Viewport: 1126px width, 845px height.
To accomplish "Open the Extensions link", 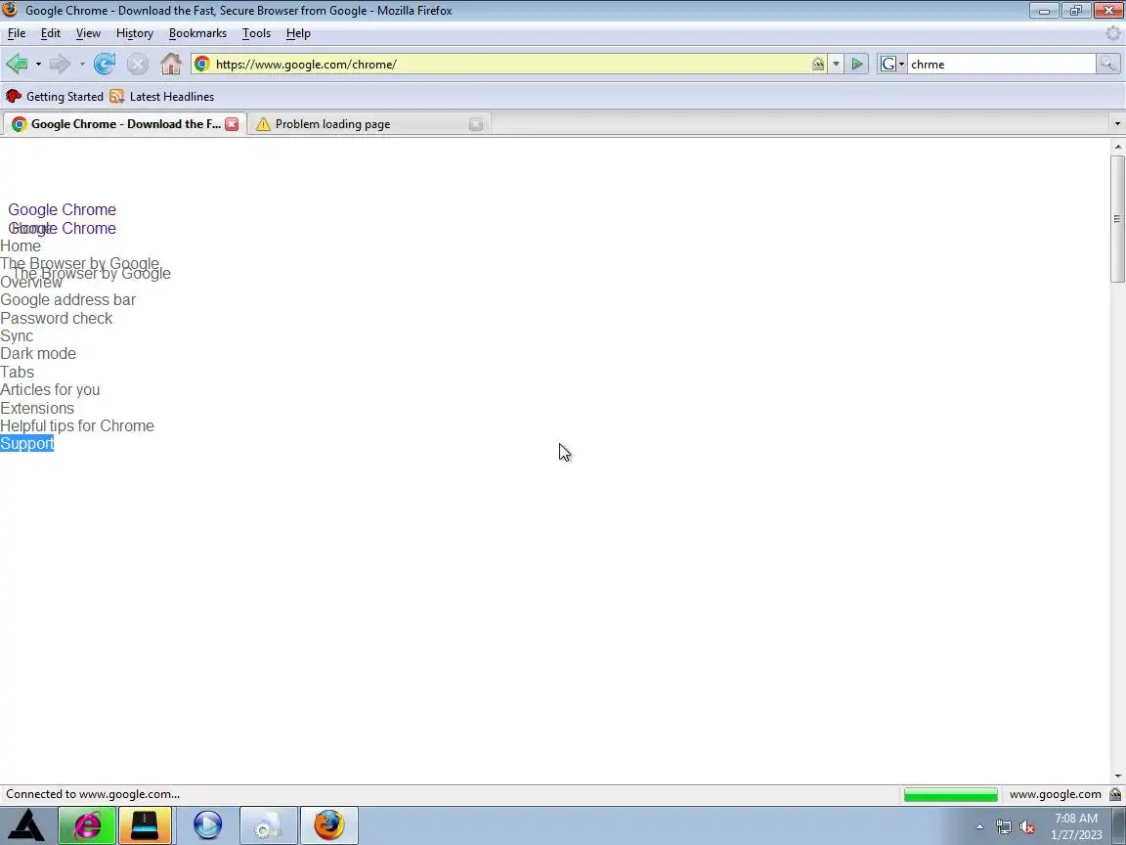I will pos(36,408).
